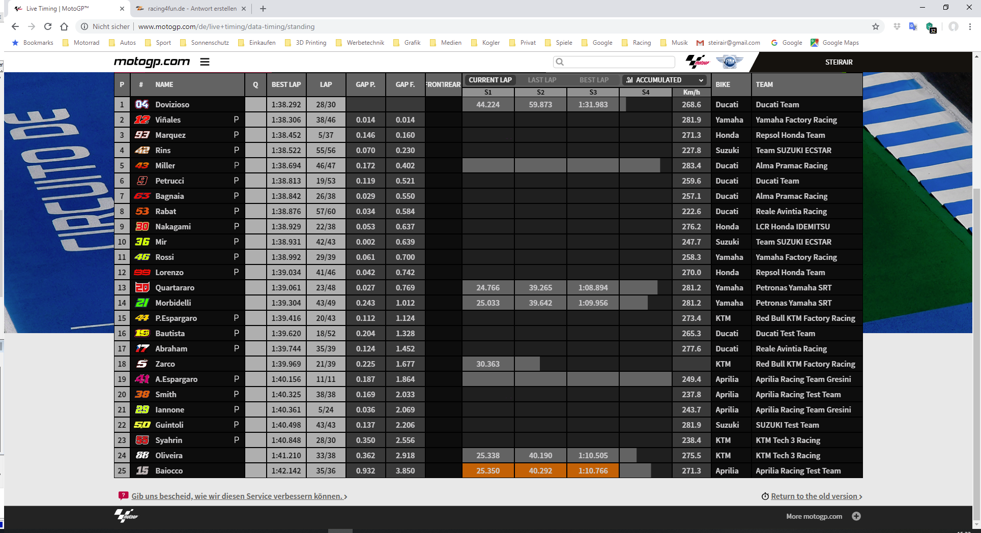Open the Motorrad bookmarks folder
This screenshot has width=981, height=533.
81,43
